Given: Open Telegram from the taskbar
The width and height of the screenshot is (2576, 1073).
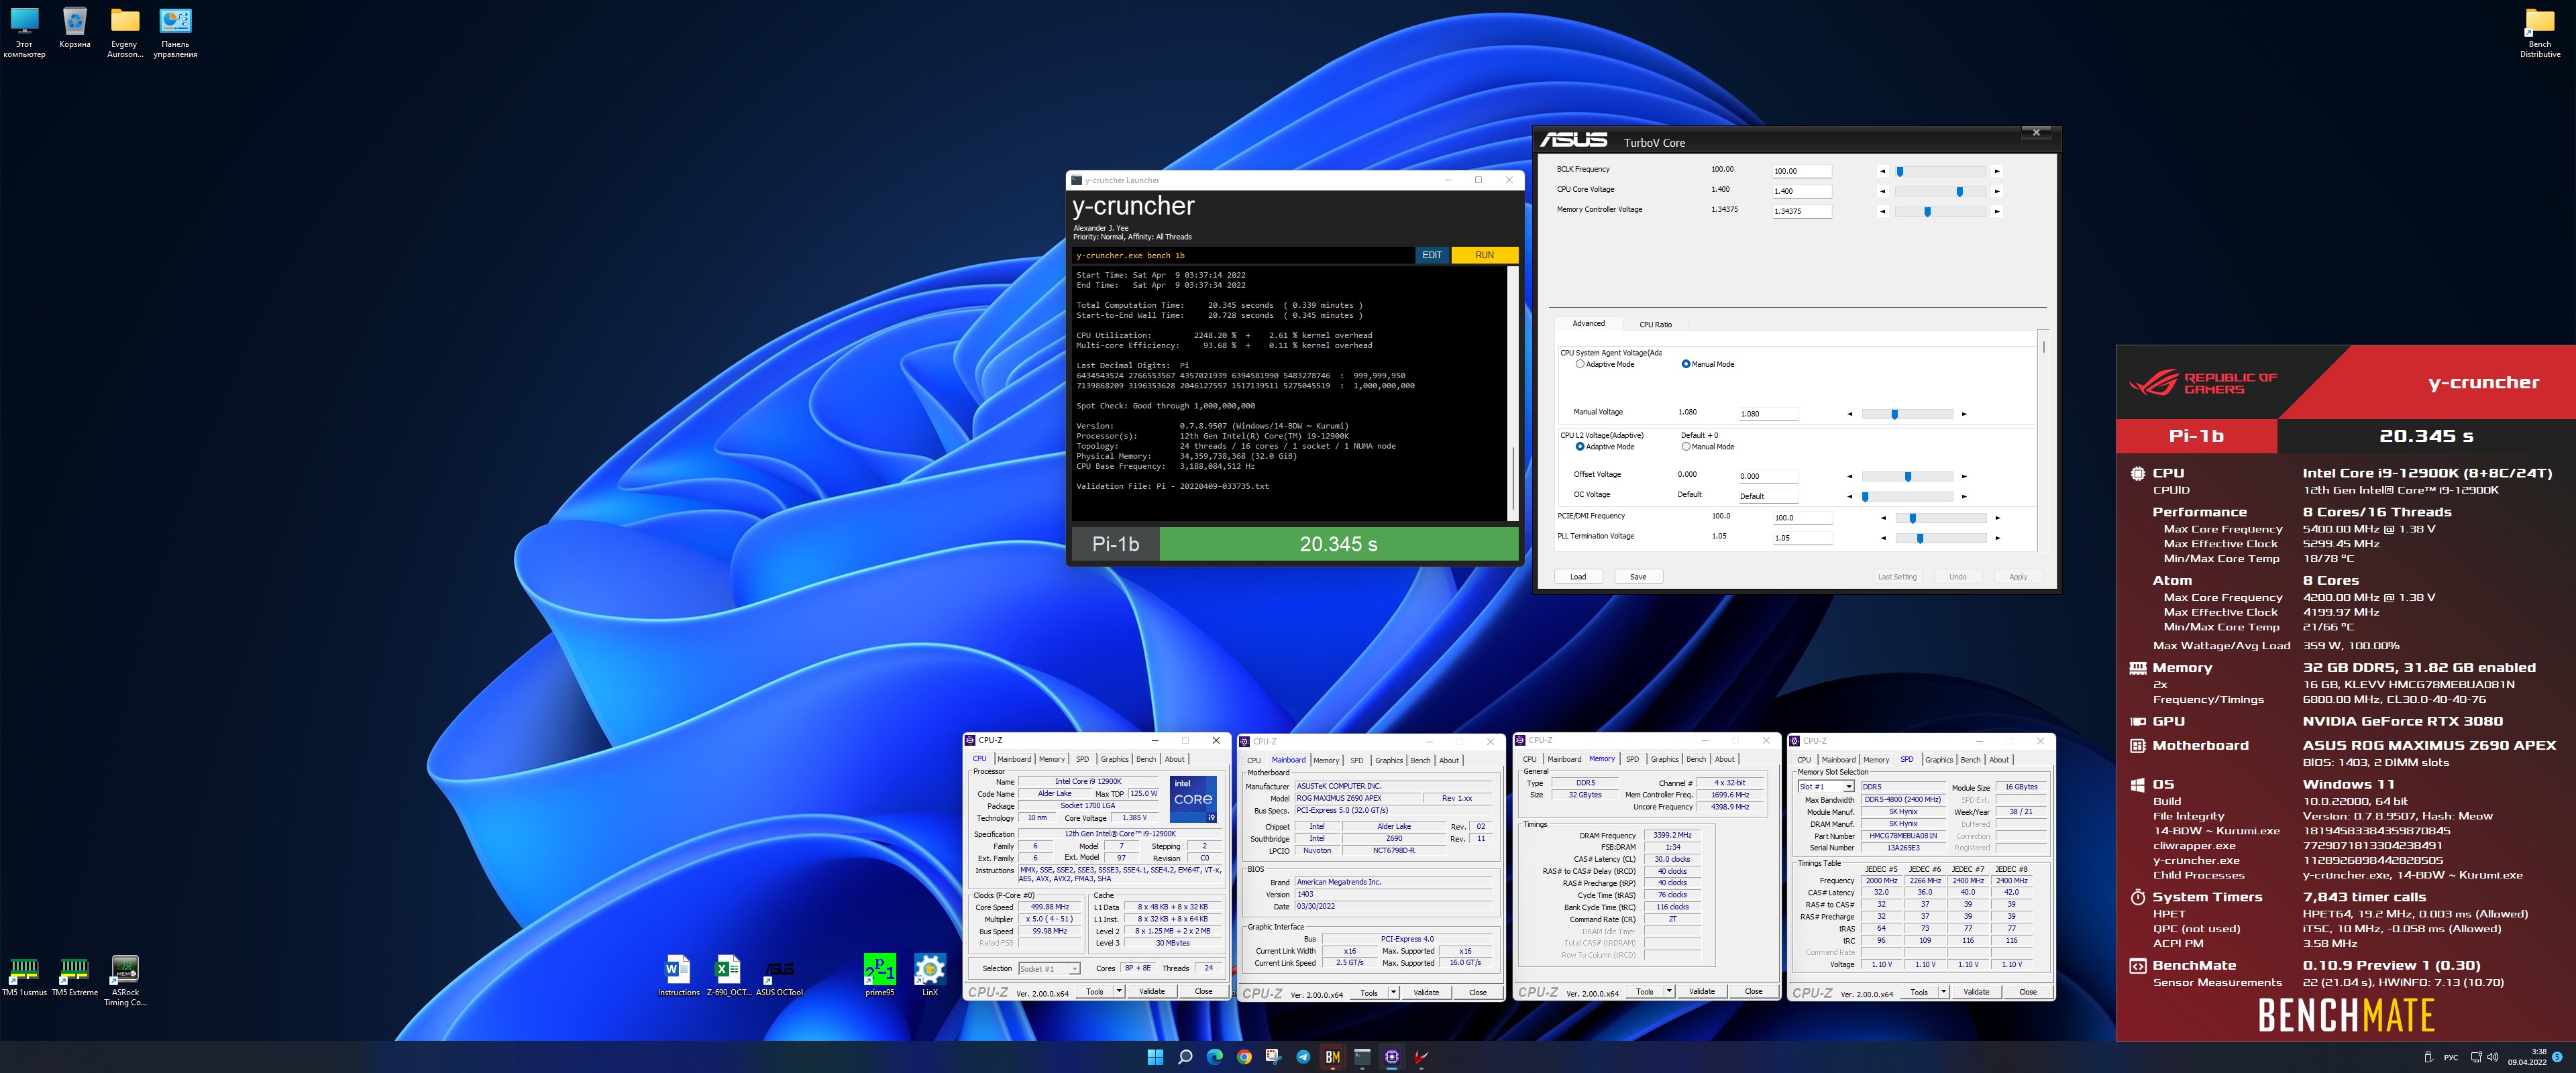Looking at the screenshot, I should [1303, 1057].
